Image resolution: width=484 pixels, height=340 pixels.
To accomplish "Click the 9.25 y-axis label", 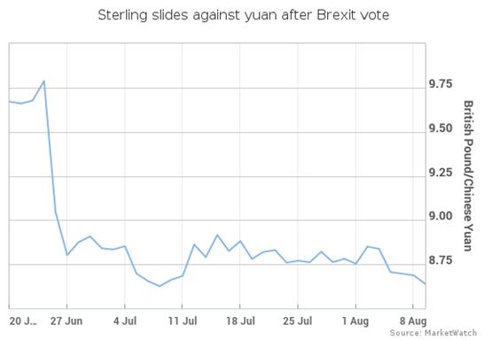I will click(x=441, y=173).
